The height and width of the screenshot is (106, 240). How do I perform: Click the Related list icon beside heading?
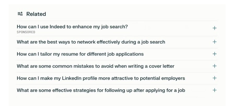pyautogui.click(x=20, y=14)
